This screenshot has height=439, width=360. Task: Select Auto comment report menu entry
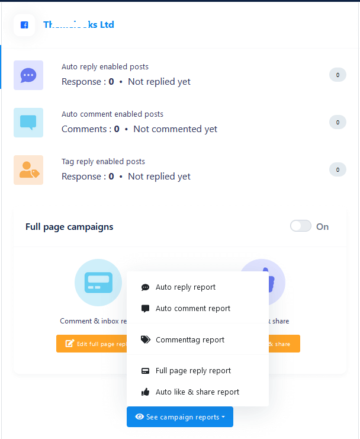click(x=192, y=309)
